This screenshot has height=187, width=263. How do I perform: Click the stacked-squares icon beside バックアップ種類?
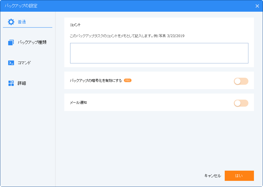click(11, 42)
